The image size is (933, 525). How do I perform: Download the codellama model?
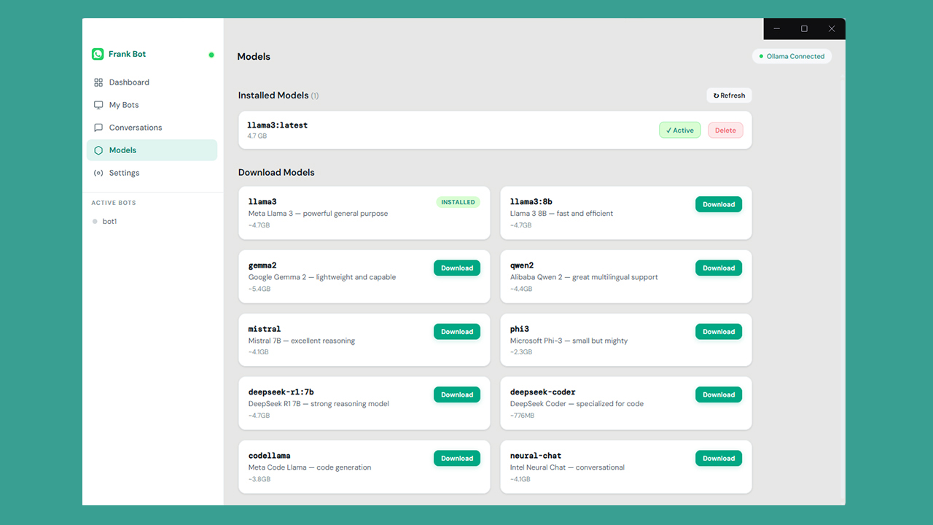pyautogui.click(x=457, y=458)
